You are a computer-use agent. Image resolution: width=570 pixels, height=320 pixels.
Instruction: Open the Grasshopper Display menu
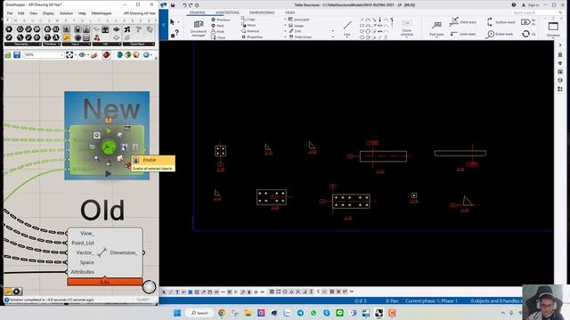[x=48, y=13]
